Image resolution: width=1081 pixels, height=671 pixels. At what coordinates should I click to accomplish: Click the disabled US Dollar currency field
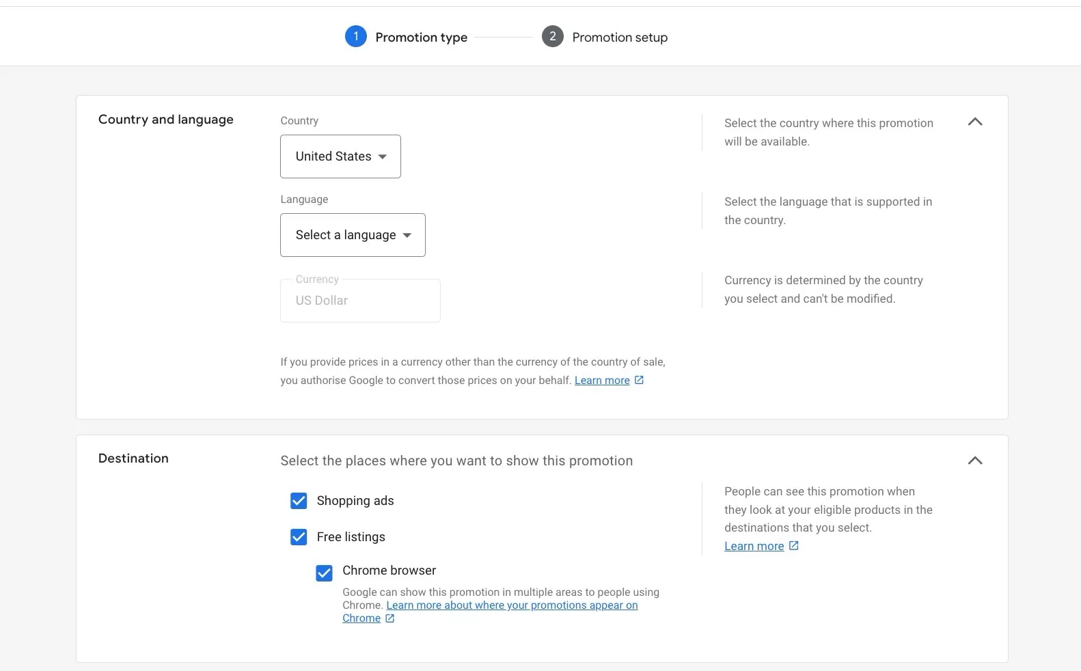pos(360,301)
